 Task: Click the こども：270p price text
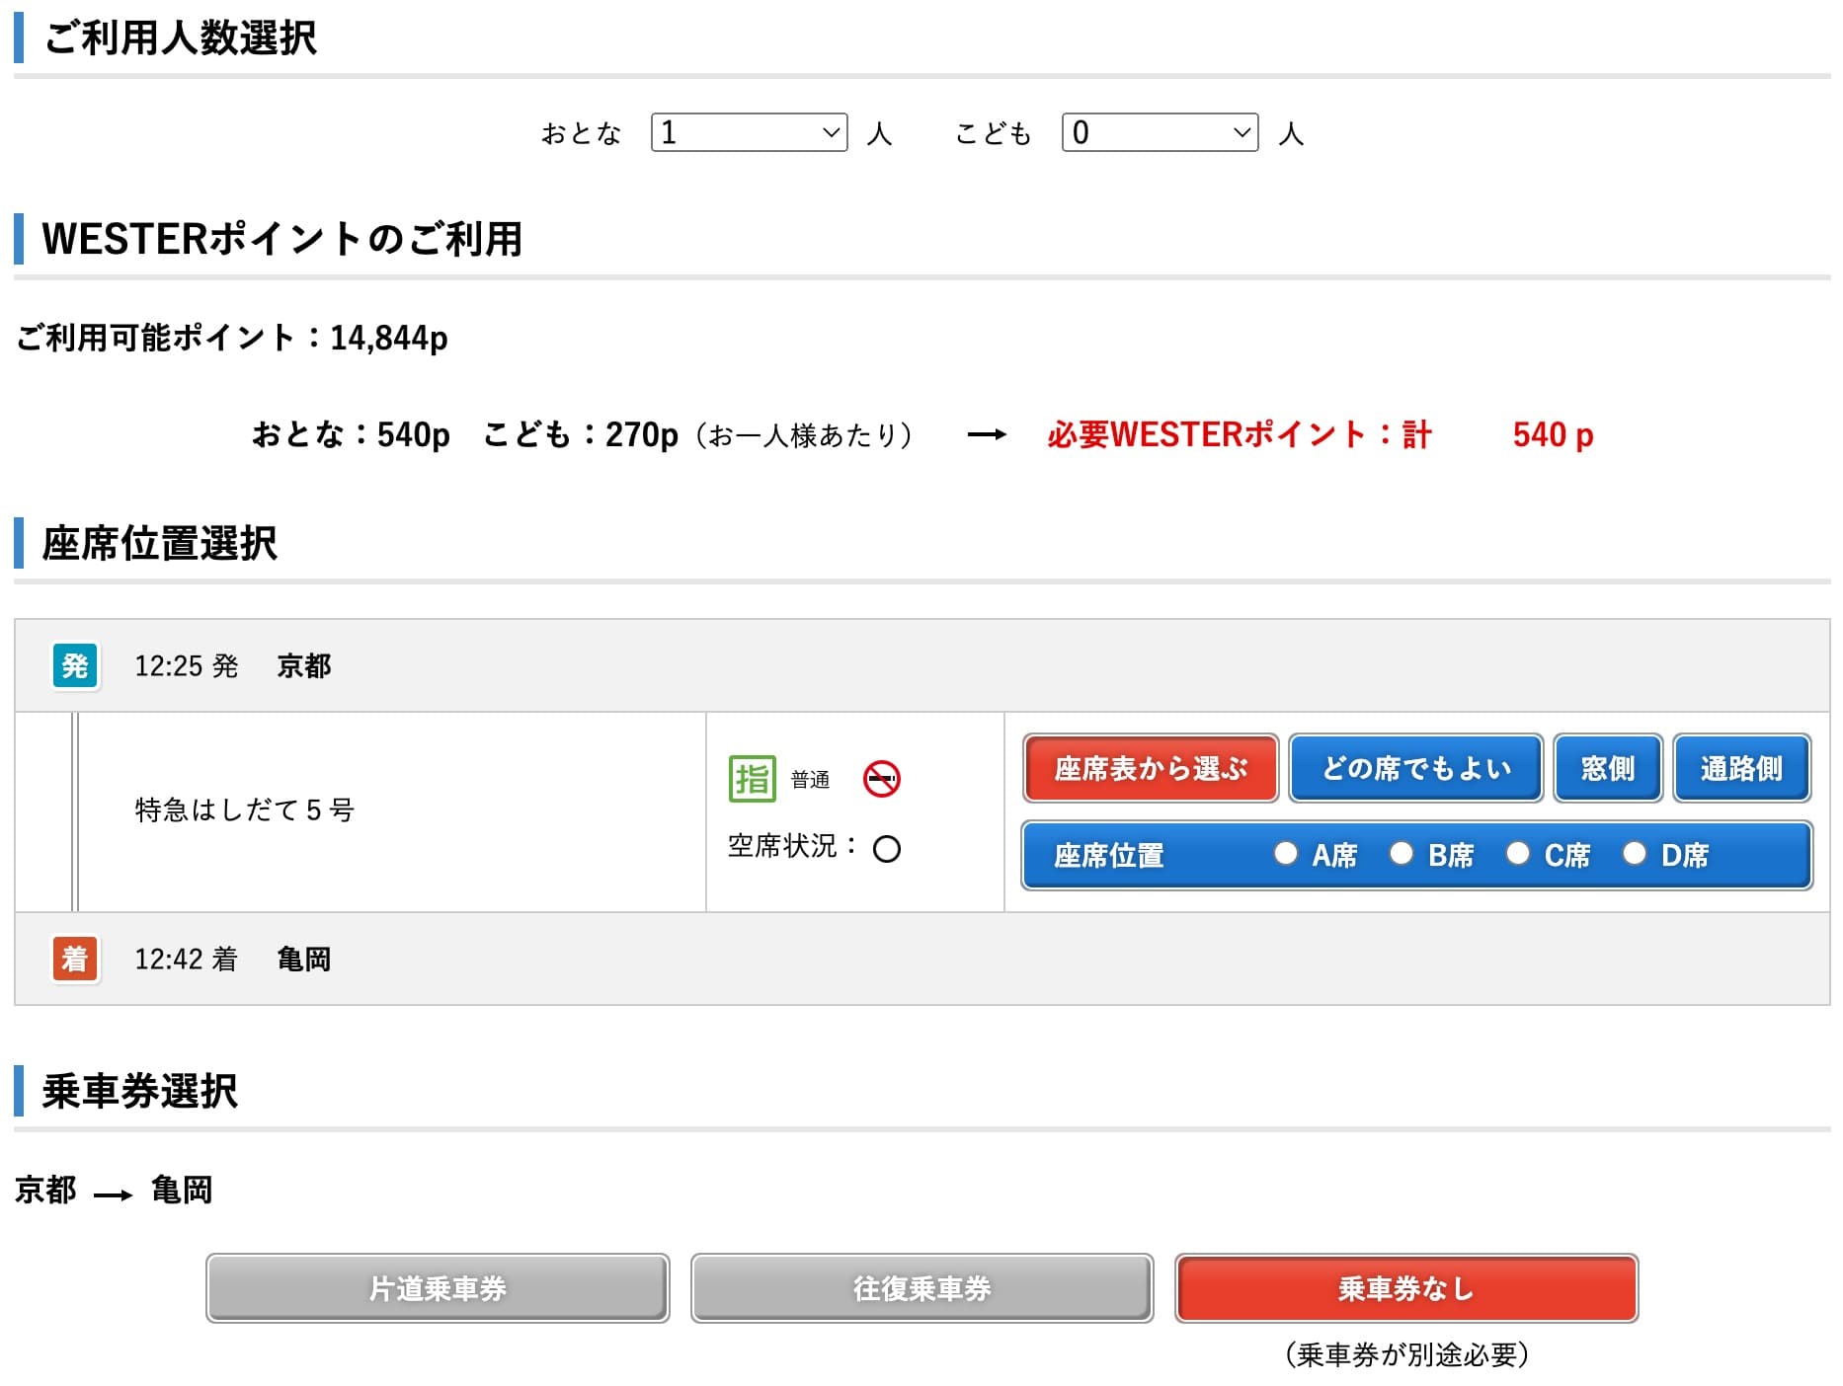click(581, 434)
